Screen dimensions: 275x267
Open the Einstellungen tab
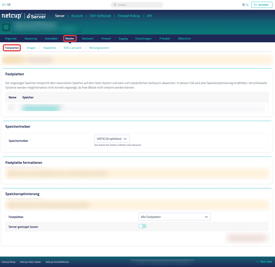[144, 39]
